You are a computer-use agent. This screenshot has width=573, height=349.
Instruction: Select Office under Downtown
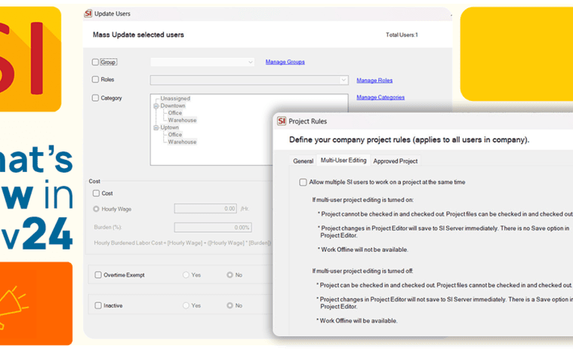175,113
